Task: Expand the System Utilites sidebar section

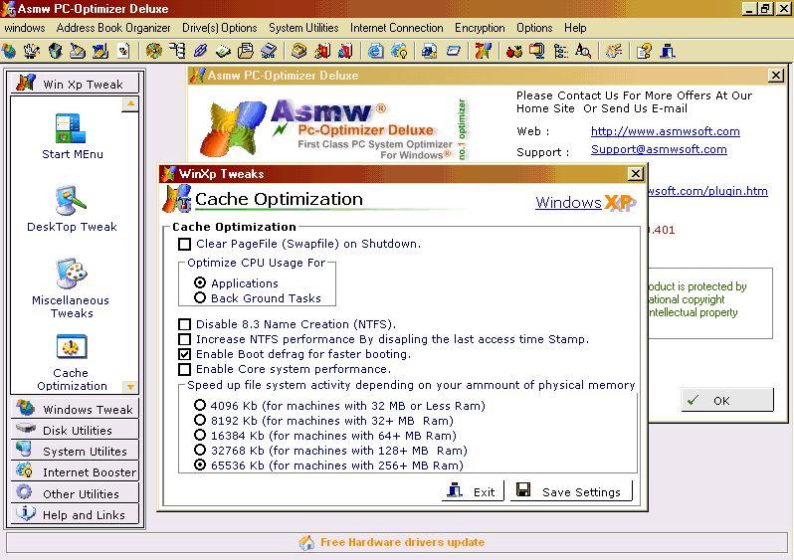Action: click(75, 451)
